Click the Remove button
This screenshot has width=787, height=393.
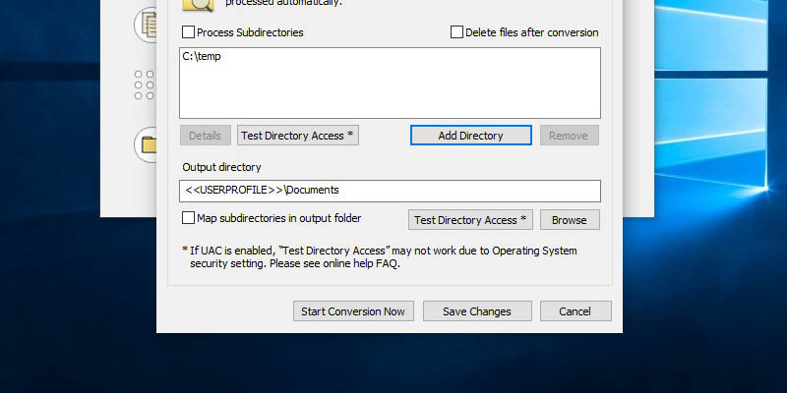[569, 136]
